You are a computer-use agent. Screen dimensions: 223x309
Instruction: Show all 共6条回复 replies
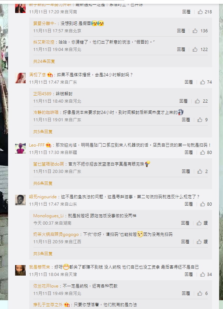coord(43,183)
